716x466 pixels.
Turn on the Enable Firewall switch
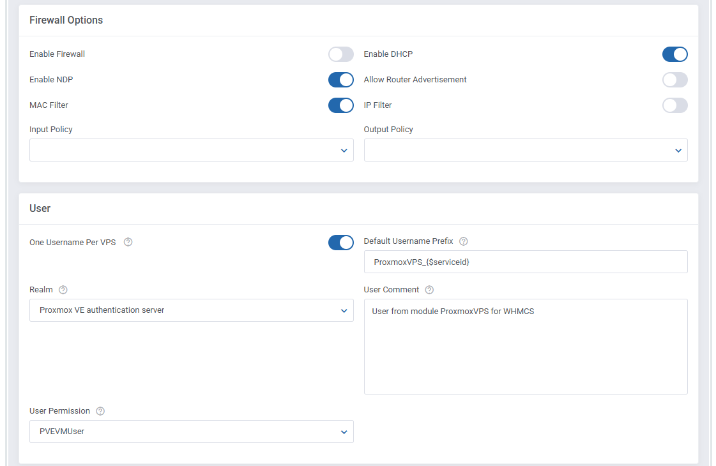tap(340, 54)
